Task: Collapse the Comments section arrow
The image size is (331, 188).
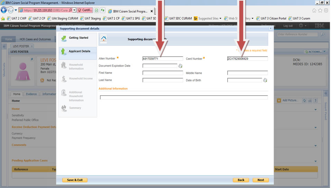Action: [x=315, y=146]
